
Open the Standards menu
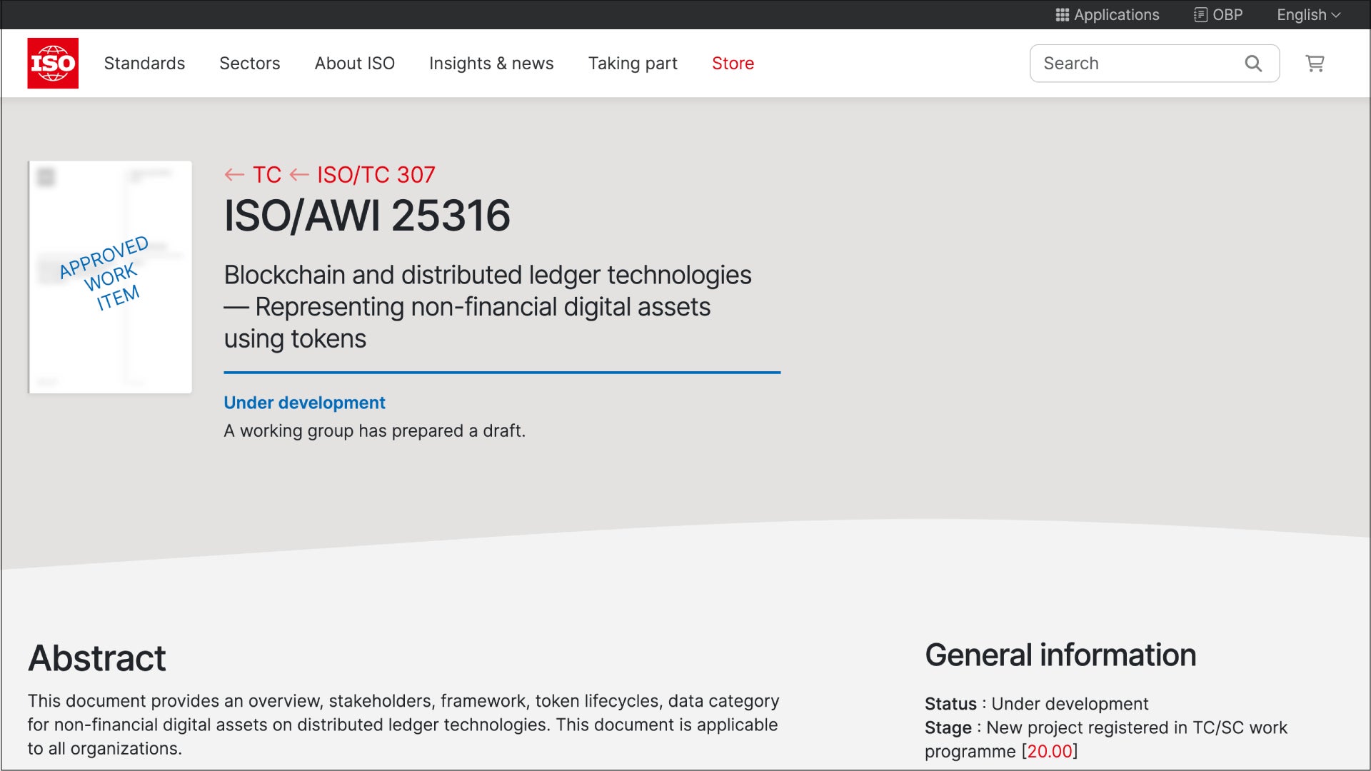click(x=144, y=64)
